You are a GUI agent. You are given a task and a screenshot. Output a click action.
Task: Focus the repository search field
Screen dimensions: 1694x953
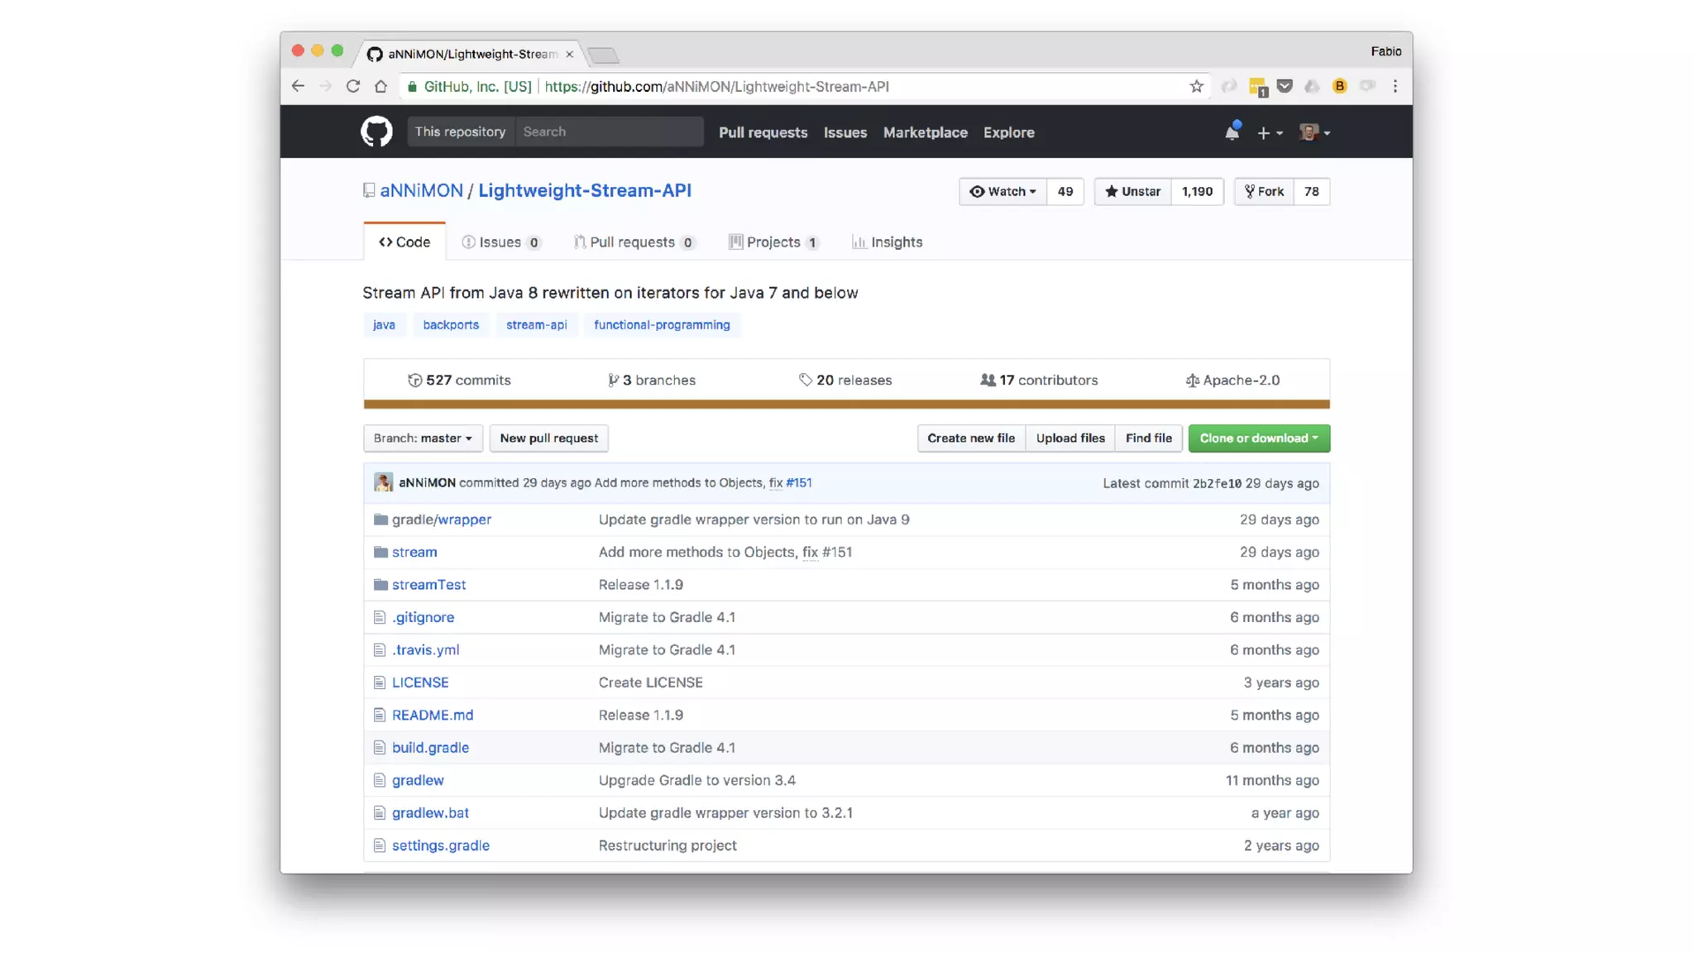(609, 132)
